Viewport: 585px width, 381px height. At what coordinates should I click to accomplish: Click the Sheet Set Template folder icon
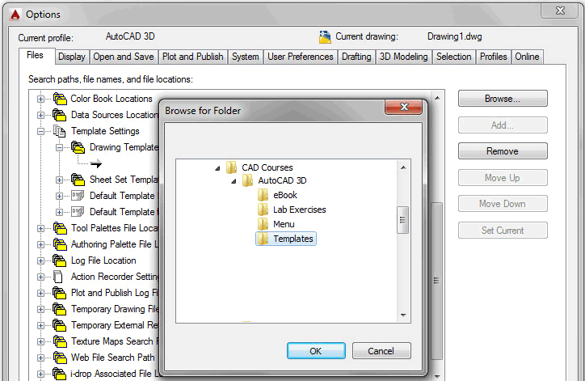(78, 180)
